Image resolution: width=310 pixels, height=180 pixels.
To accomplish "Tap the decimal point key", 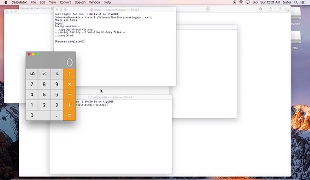I will [57, 115].
